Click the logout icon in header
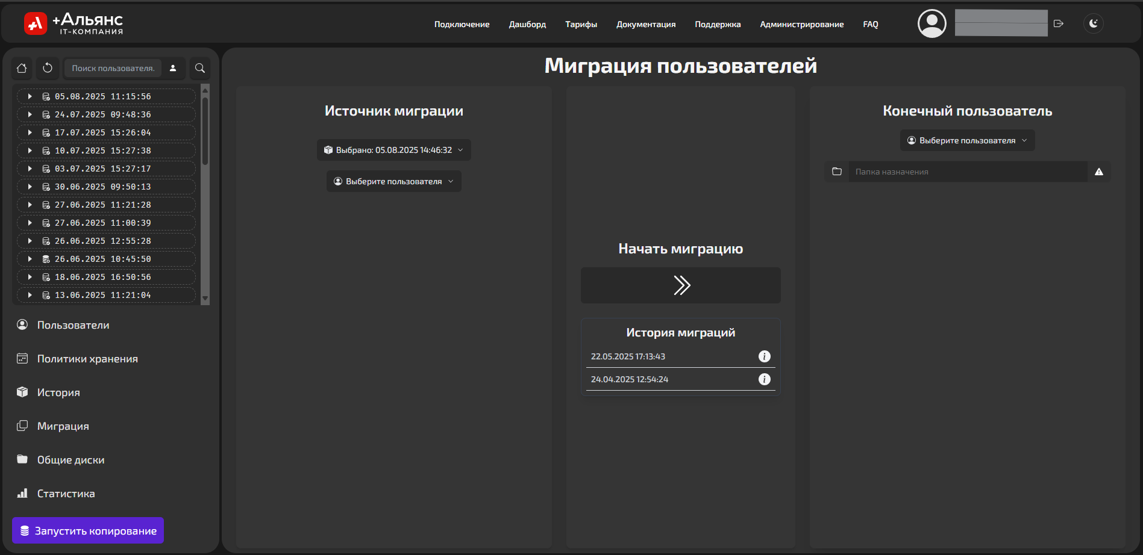 tap(1058, 23)
